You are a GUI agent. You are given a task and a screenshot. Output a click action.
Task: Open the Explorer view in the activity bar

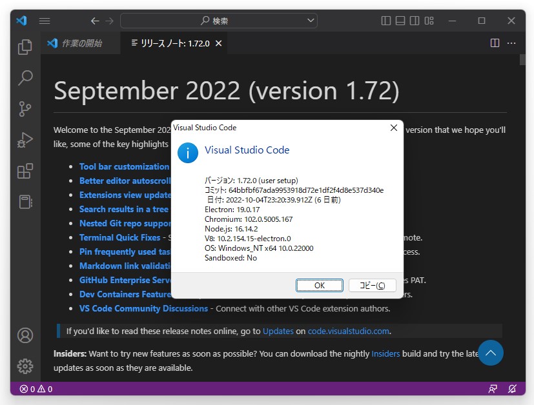click(25, 47)
